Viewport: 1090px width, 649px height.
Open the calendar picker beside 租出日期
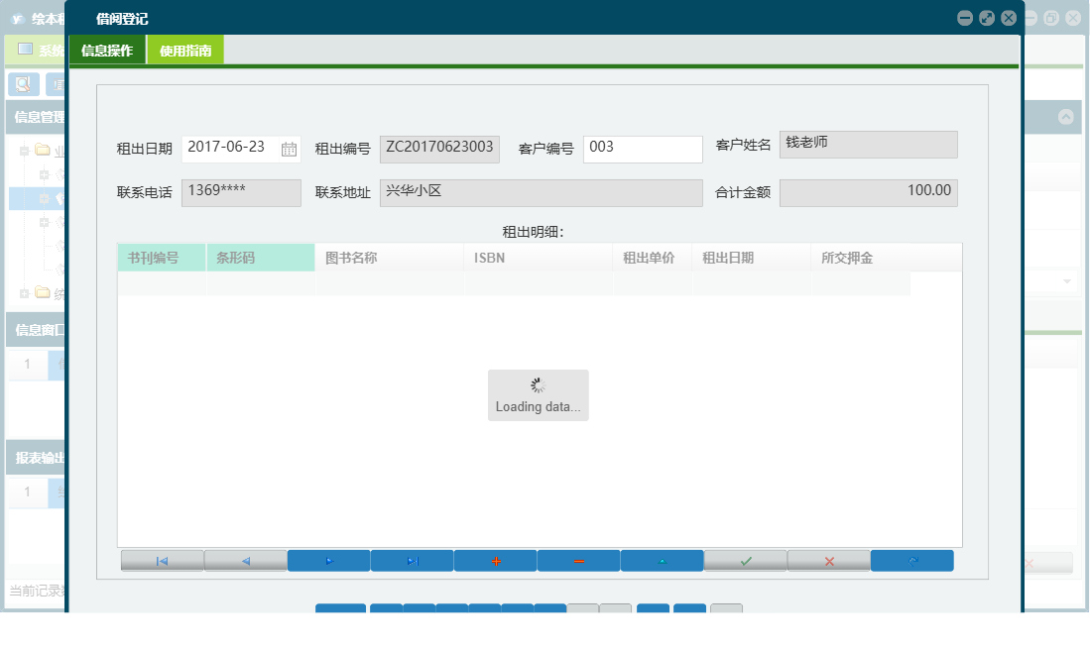292,148
